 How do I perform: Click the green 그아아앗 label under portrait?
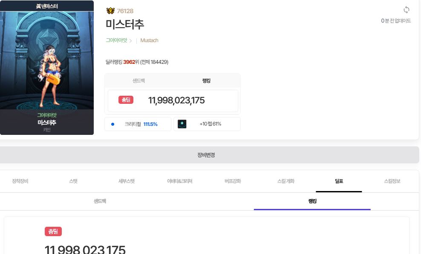point(47,115)
